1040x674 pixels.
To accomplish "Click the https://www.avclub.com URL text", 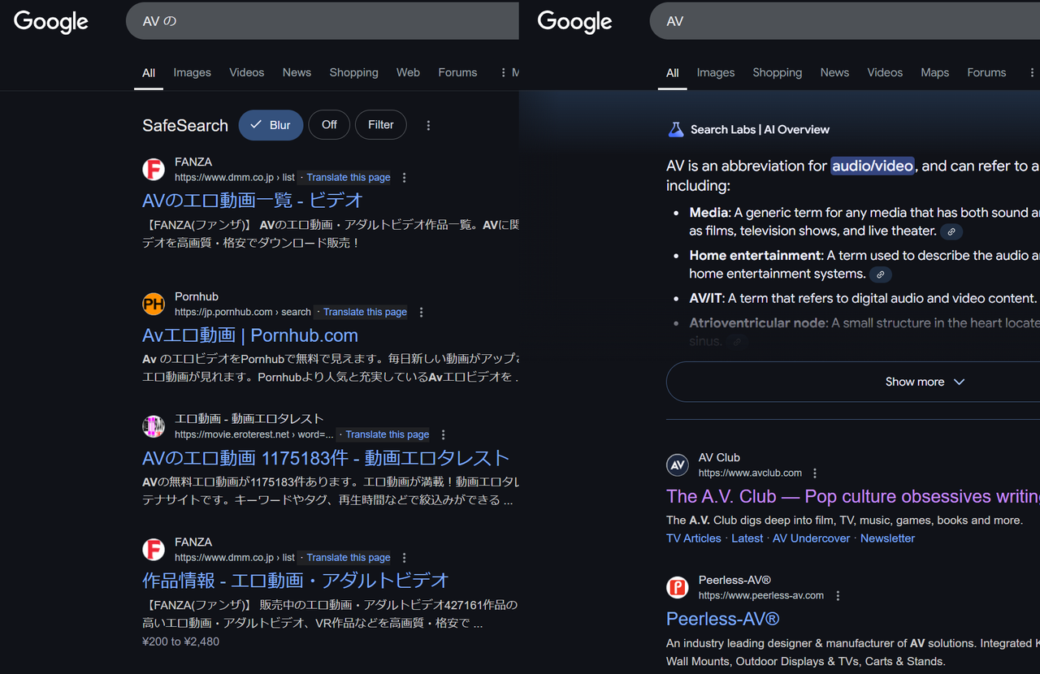I will (x=750, y=473).
